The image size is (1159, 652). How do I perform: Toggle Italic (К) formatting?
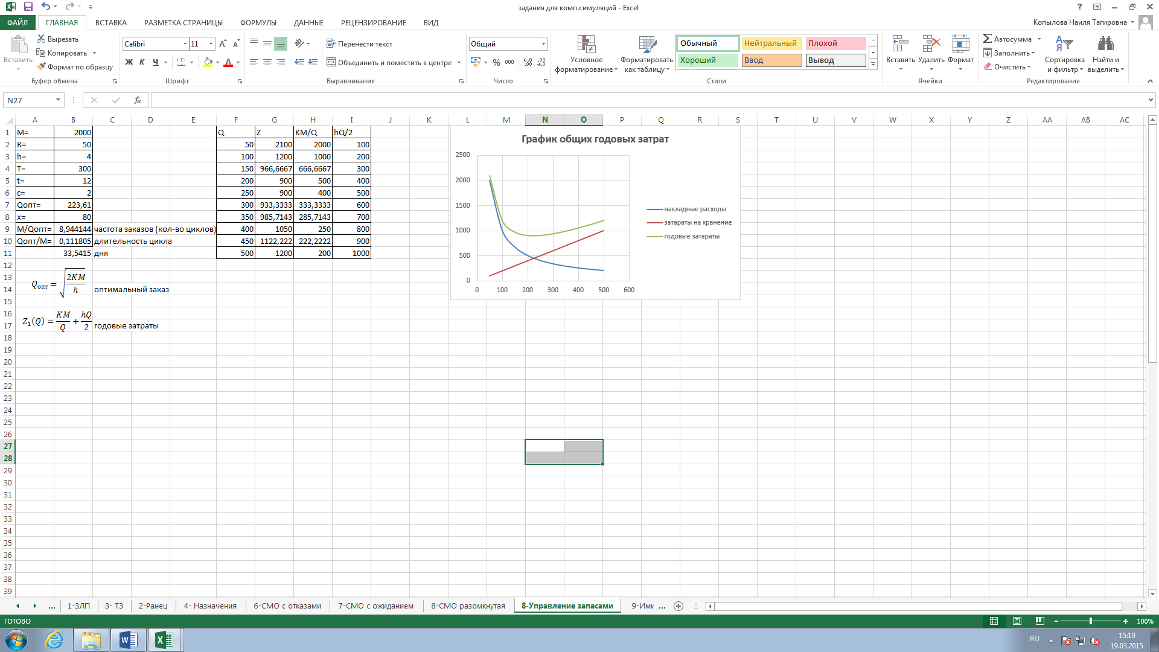point(142,62)
